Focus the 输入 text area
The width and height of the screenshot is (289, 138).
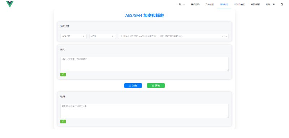click(x=144, y=64)
